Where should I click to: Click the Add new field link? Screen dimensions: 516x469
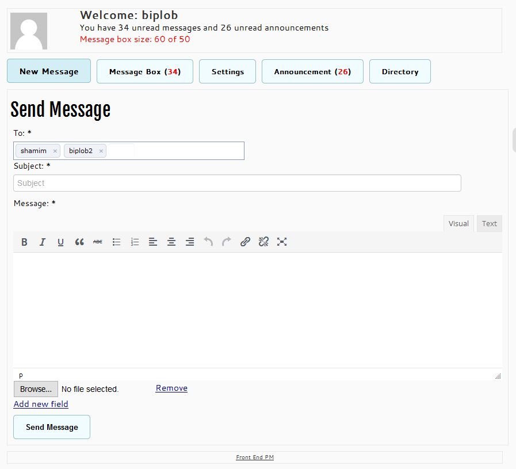pos(41,404)
